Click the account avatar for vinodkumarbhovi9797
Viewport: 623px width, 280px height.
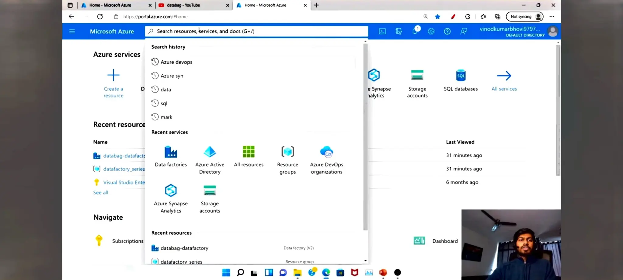tap(553, 31)
